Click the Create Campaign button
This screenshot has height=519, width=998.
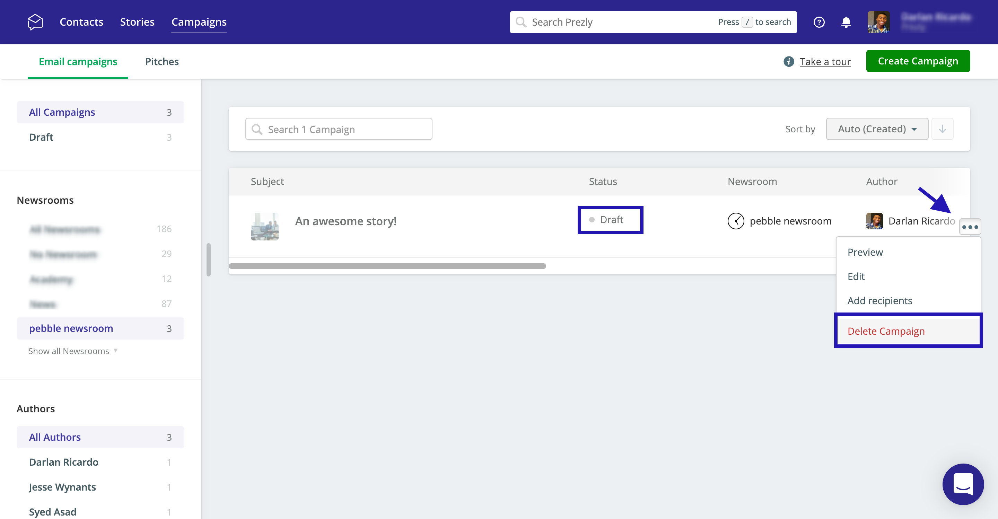click(918, 61)
